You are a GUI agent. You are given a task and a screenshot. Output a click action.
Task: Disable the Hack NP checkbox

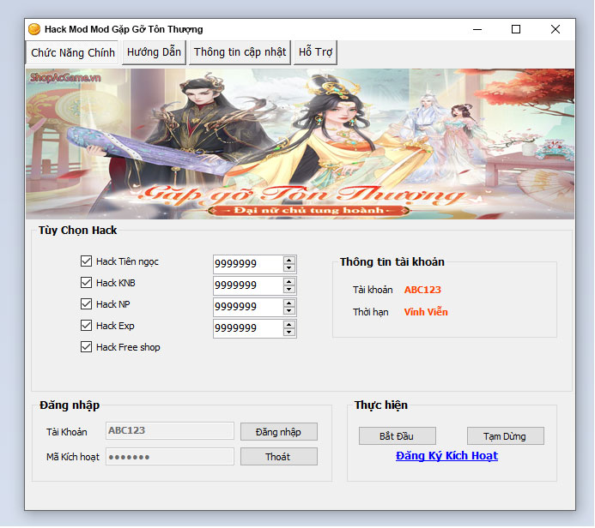pos(86,303)
